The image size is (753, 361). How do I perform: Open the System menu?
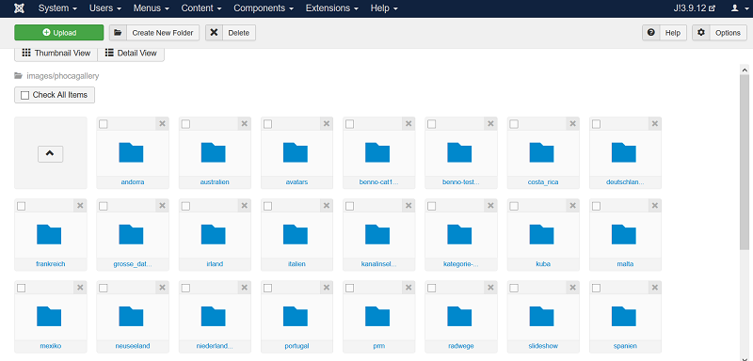(x=57, y=8)
